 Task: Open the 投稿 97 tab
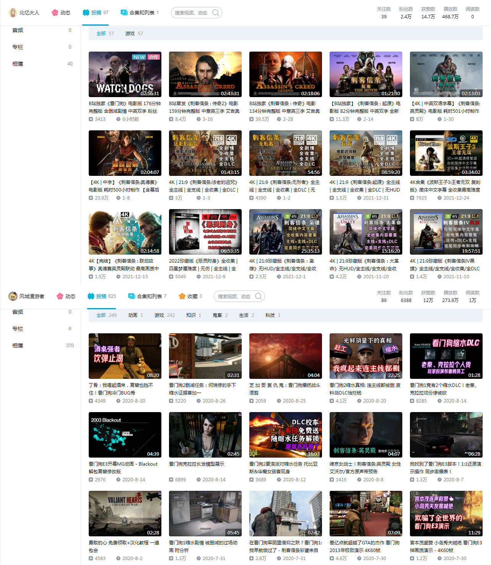[96, 13]
